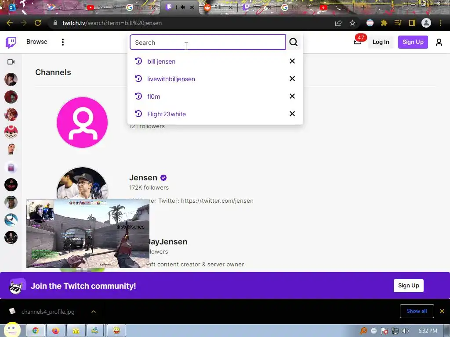
Task: Open the Jensen channel name
Action: (143, 178)
